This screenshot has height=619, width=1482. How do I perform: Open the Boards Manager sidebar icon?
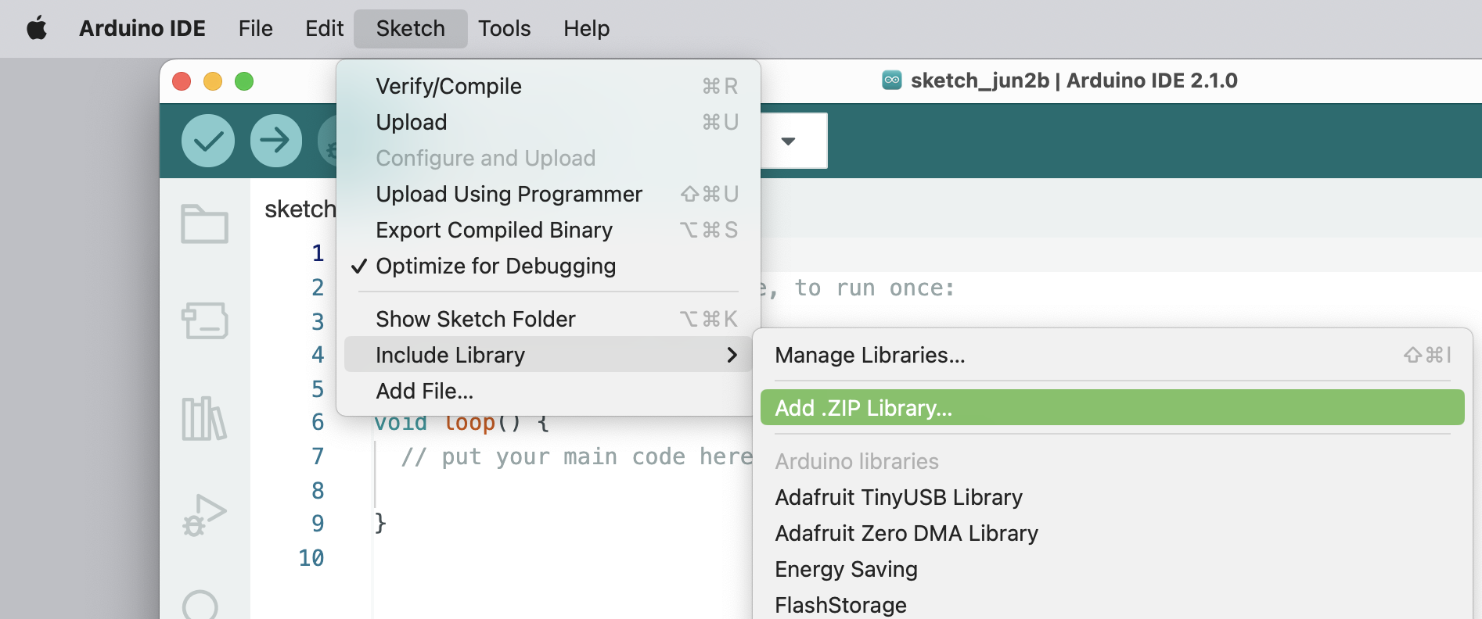tap(204, 320)
